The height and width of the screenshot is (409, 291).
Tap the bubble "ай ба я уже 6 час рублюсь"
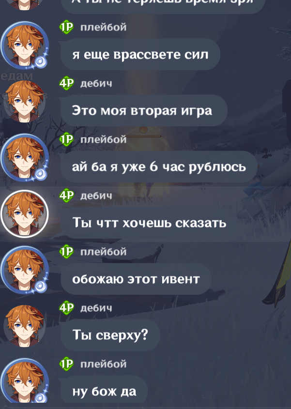(x=159, y=167)
